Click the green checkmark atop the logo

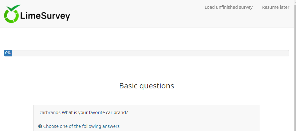point(14,8)
